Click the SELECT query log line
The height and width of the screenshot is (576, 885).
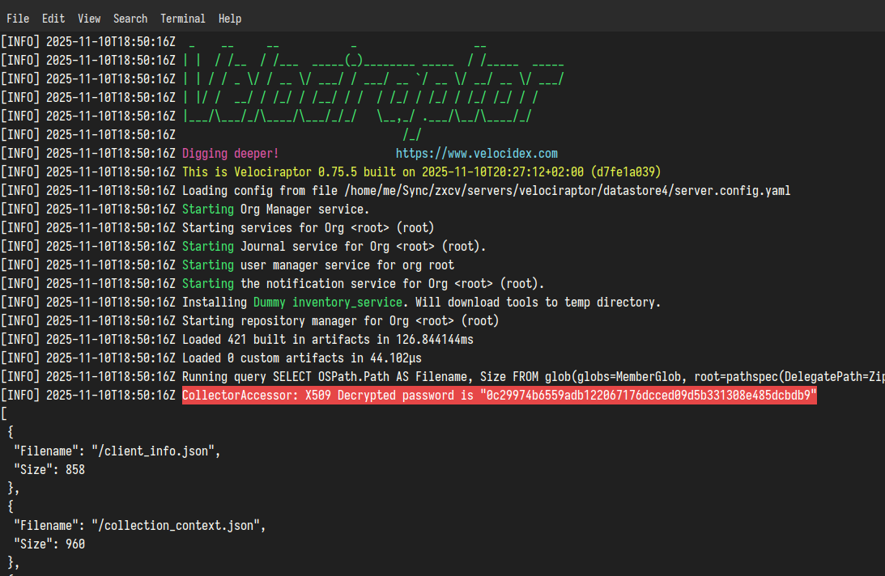[x=486, y=376]
